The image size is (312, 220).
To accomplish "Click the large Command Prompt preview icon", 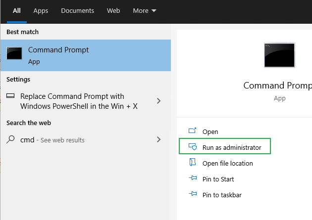I will click(280, 55).
